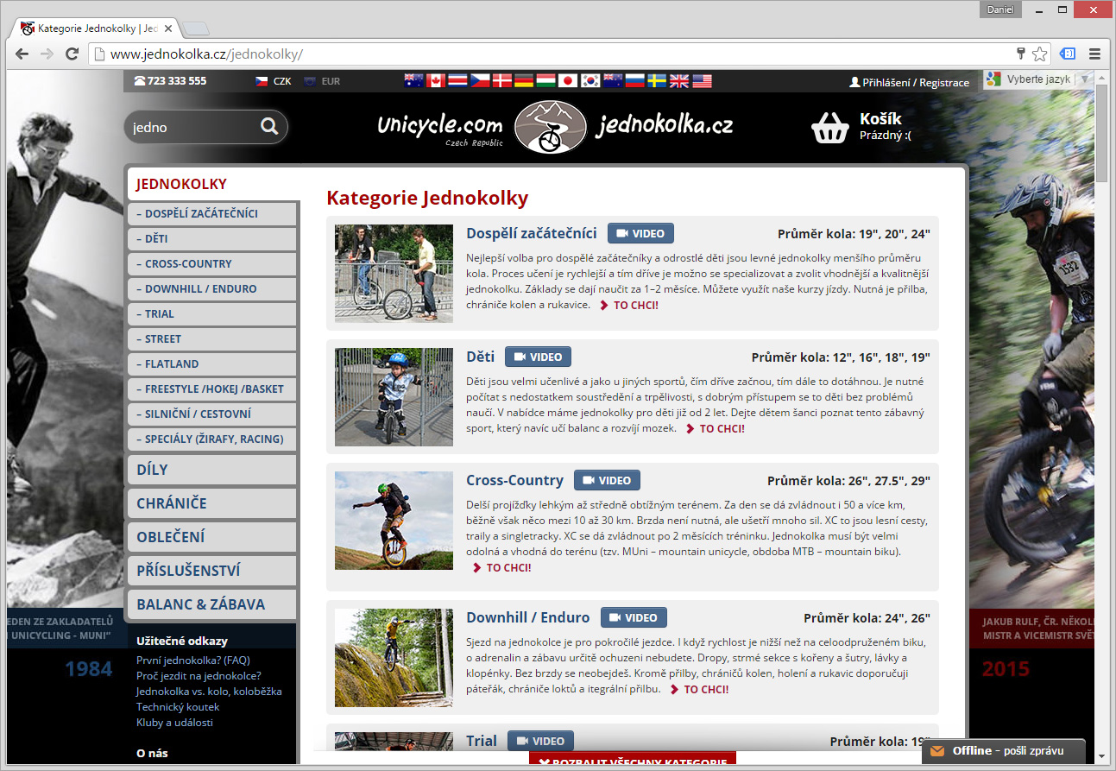Open TRIAL in sidebar menu

click(x=212, y=314)
